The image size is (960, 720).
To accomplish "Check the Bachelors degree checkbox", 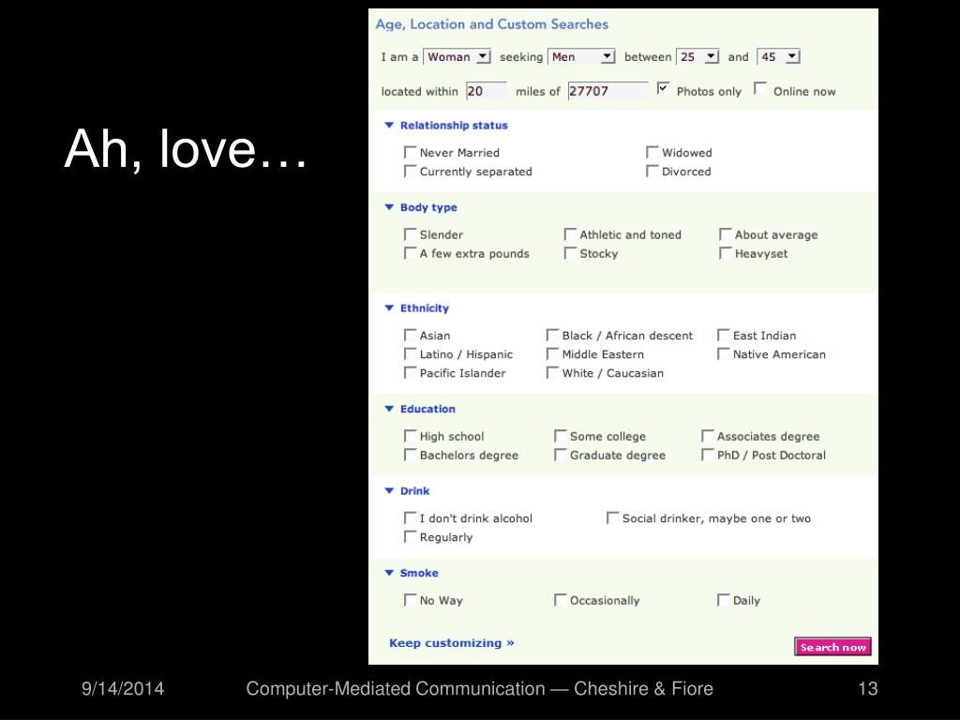I will (411, 455).
